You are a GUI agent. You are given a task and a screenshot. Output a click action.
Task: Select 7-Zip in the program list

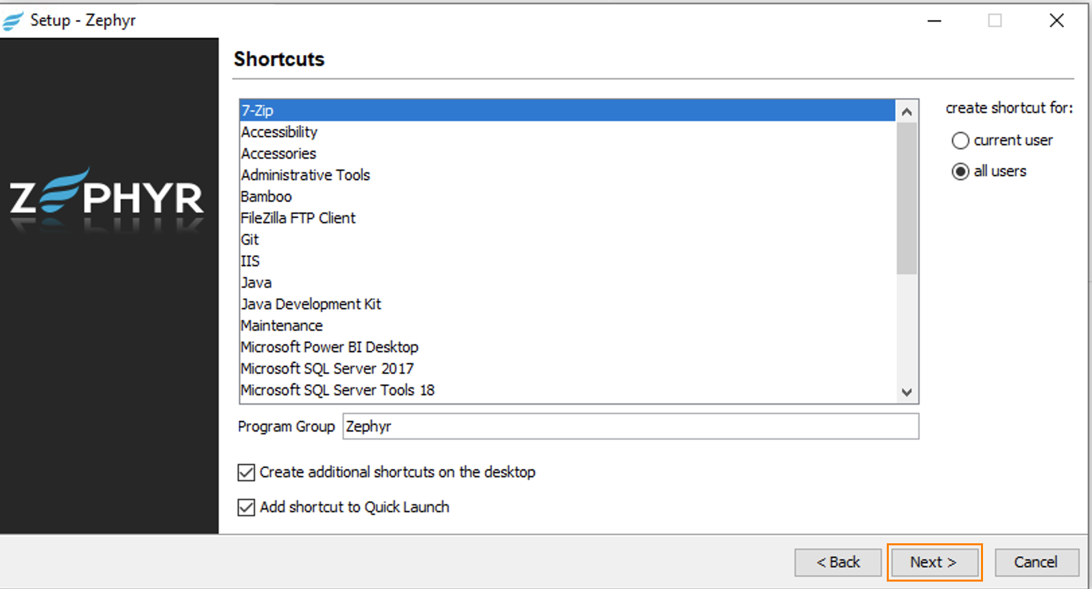(258, 110)
